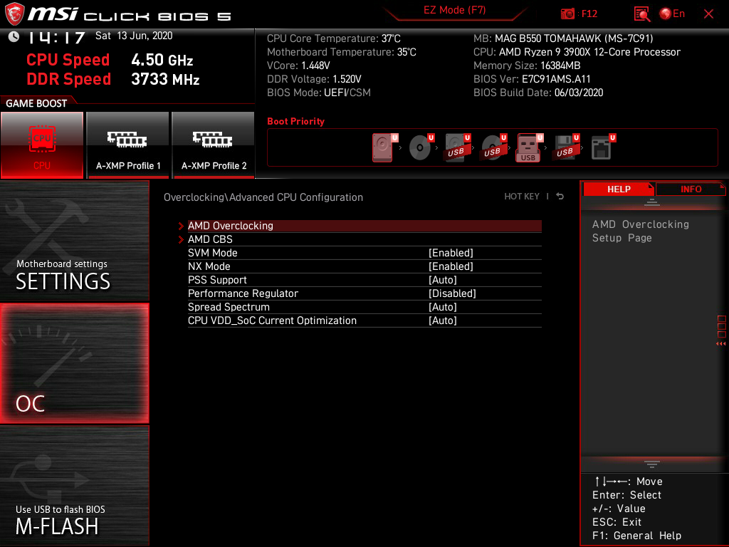The height and width of the screenshot is (547, 729).
Task: Click the MSI dragon shield logo
Action: tap(14, 14)
